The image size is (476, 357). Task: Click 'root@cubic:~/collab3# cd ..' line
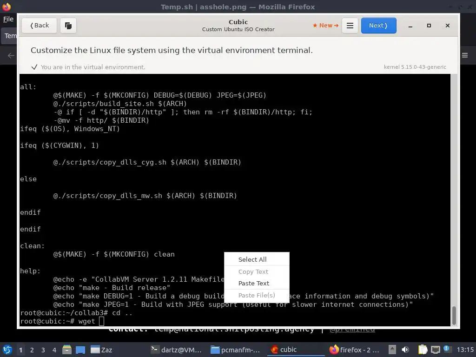click(x=76, y=313)
